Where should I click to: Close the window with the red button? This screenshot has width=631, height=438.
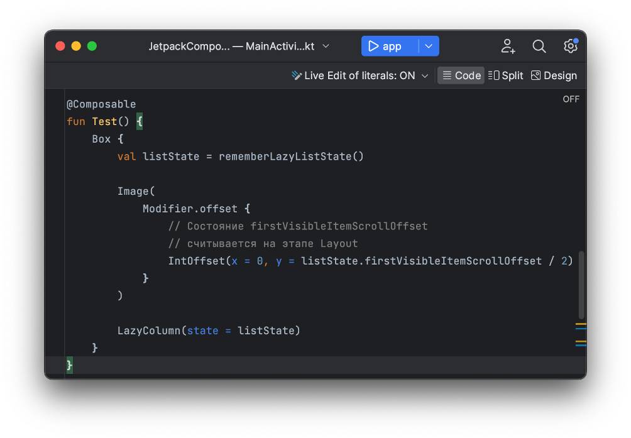pos(60,46)
